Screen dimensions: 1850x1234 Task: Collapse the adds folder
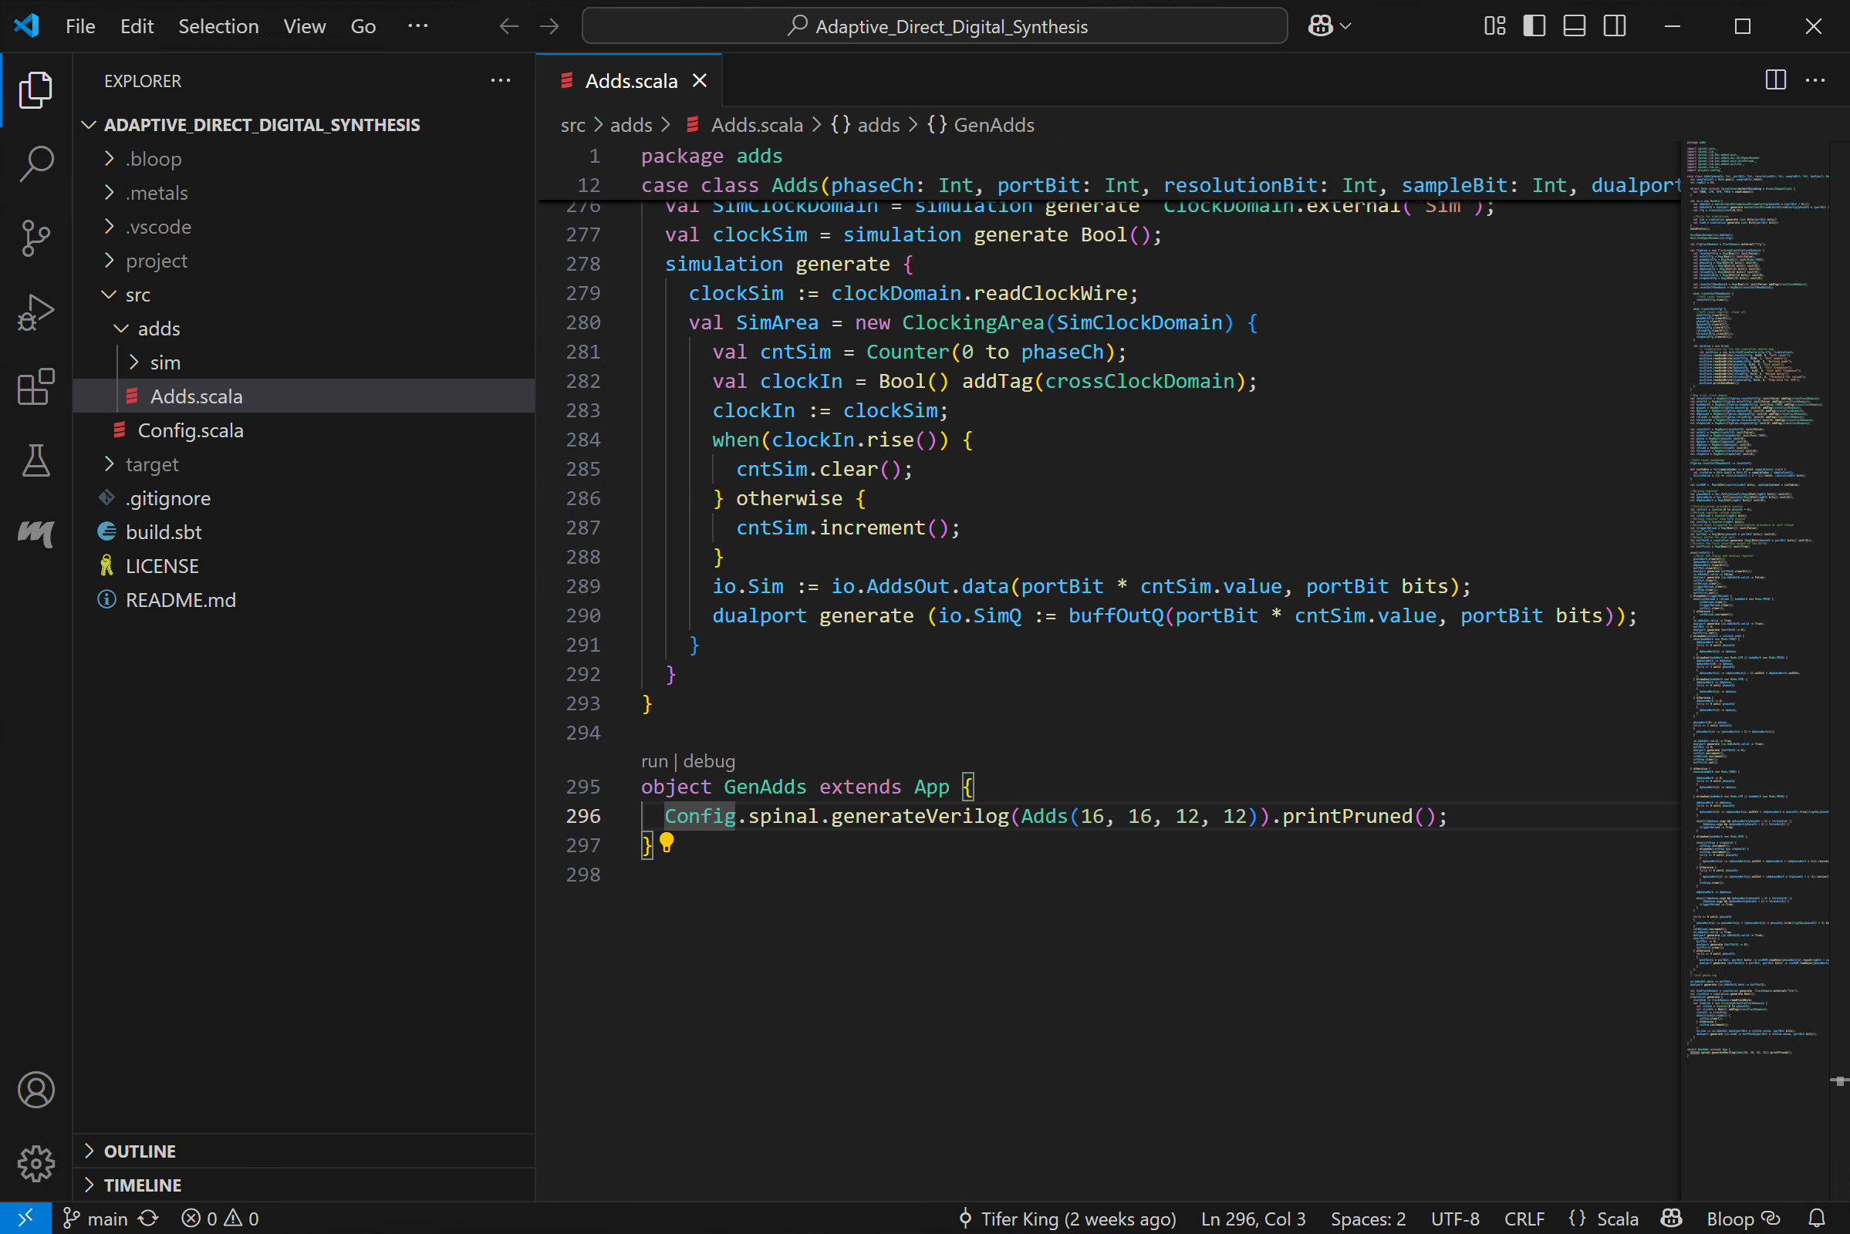121,329
